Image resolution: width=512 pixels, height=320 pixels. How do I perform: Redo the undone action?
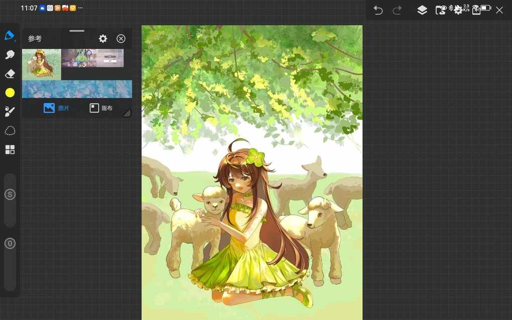(397, 10)
